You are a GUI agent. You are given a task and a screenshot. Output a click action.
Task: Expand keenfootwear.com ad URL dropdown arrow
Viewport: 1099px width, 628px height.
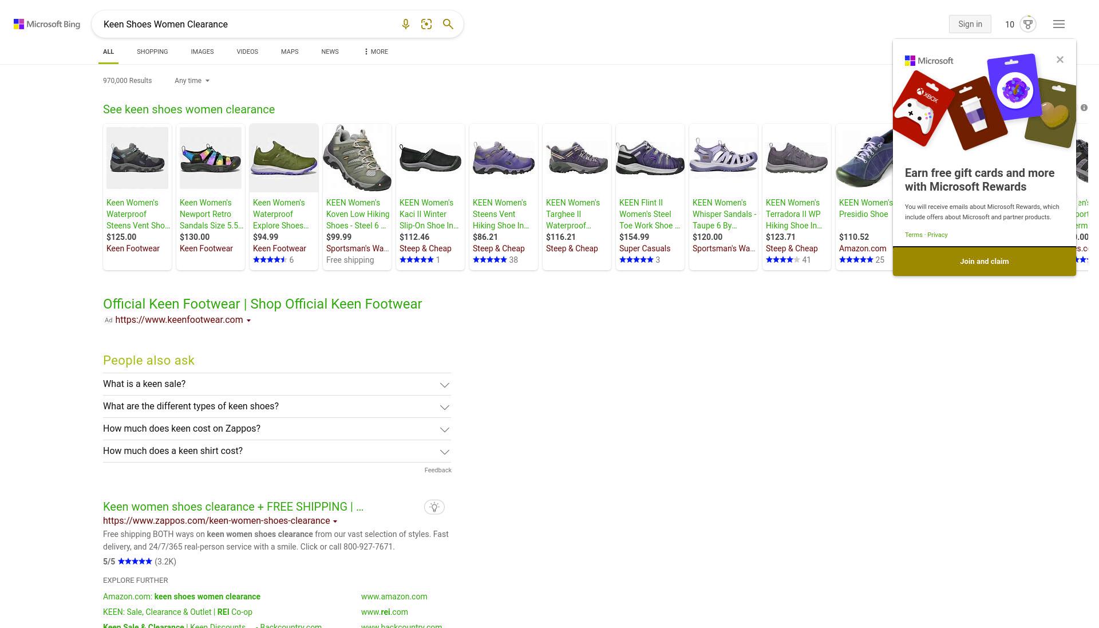click(x=248, y=321)
